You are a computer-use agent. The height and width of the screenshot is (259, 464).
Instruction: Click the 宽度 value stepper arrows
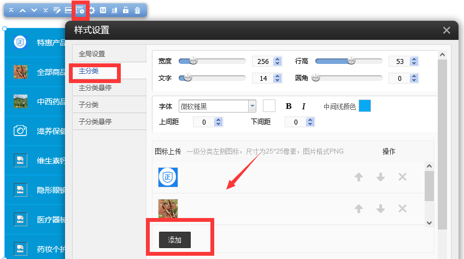(277, 62)
